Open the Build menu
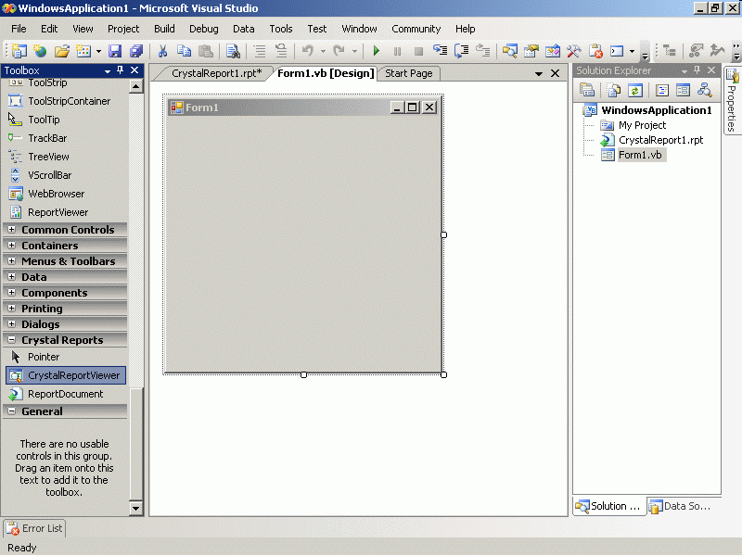The image size is (742, 556). [x=164, y=29]
